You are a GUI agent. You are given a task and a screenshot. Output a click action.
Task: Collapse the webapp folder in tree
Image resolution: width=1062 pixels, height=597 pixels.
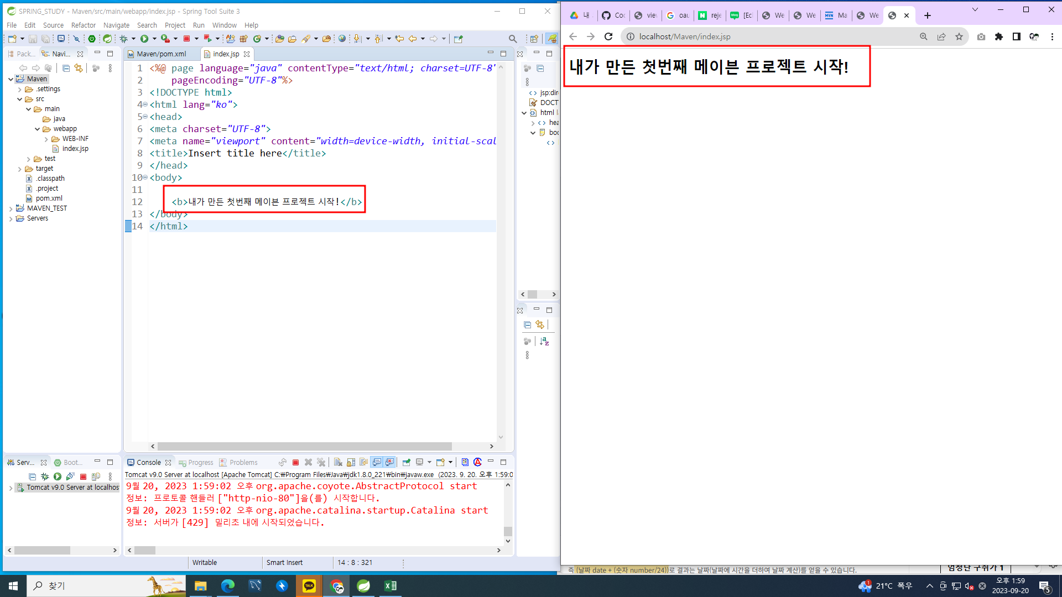point(38,129)
